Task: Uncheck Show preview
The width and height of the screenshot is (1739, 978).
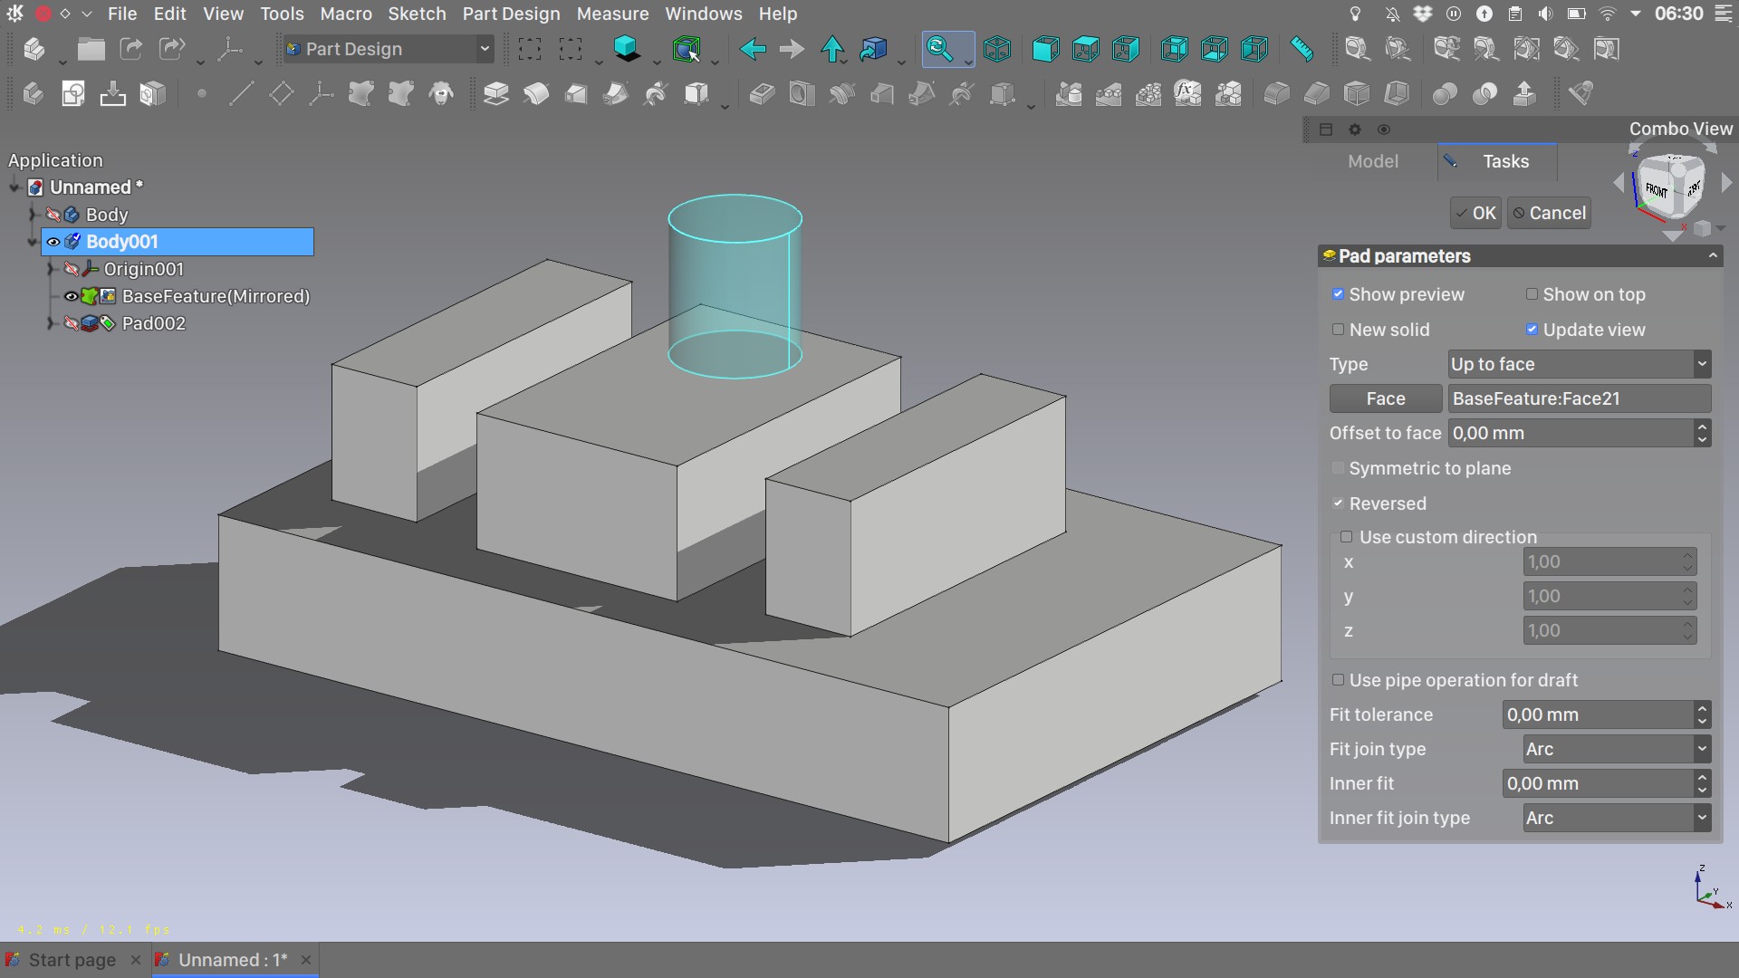Action: (x=1340, y=294)
